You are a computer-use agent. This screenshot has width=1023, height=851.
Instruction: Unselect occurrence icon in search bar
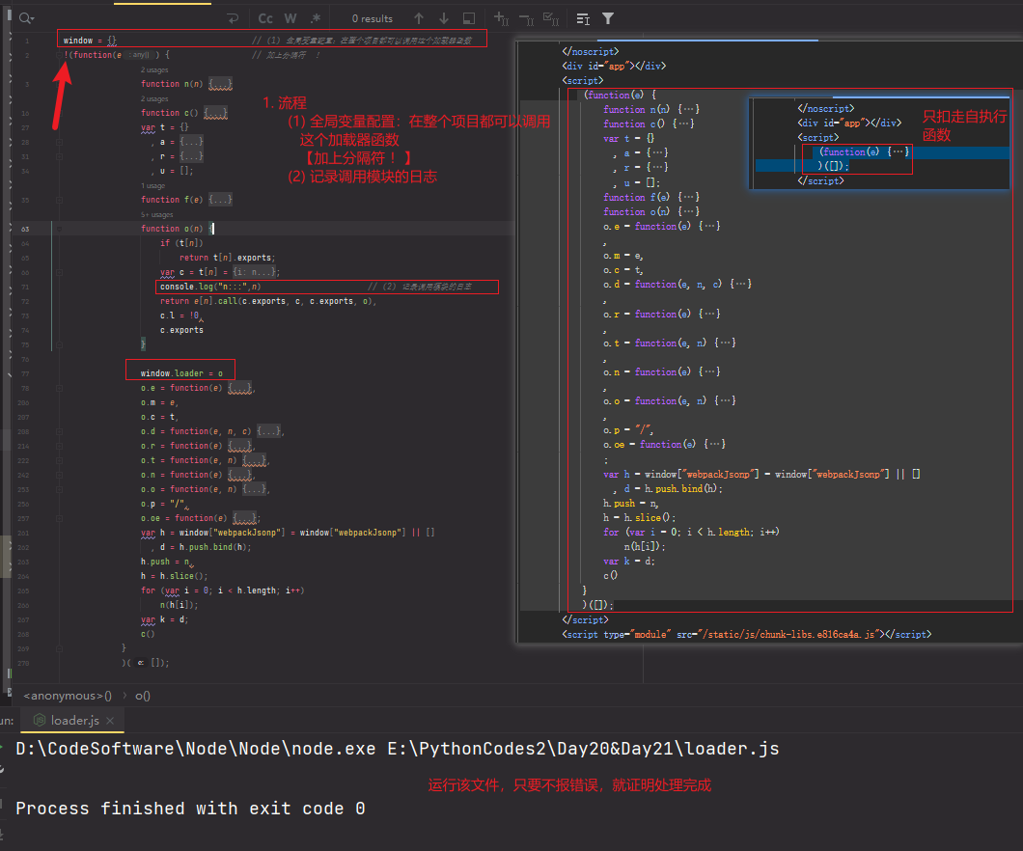[x=527, y=19]
